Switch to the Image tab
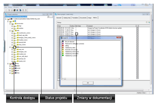 (90, 18)
